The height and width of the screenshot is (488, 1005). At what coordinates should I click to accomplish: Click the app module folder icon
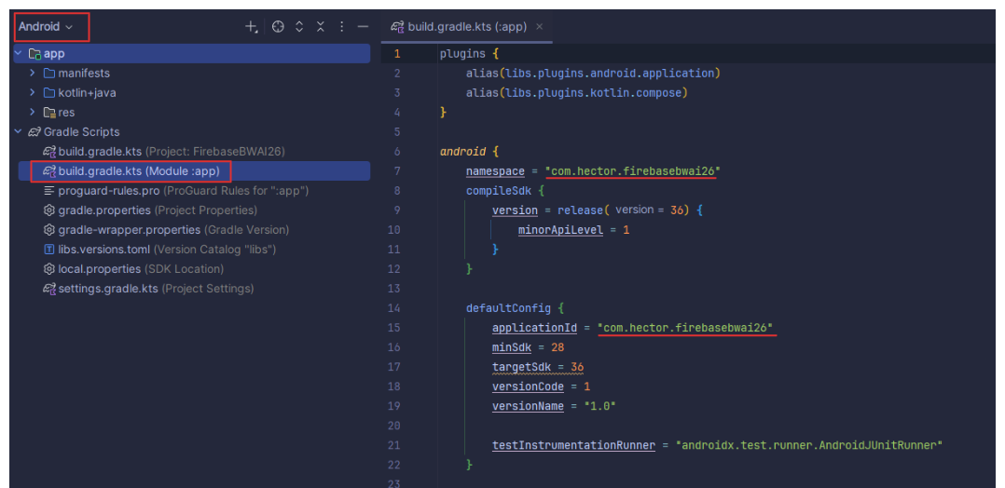pyautogui.click(x=35, y=54)
